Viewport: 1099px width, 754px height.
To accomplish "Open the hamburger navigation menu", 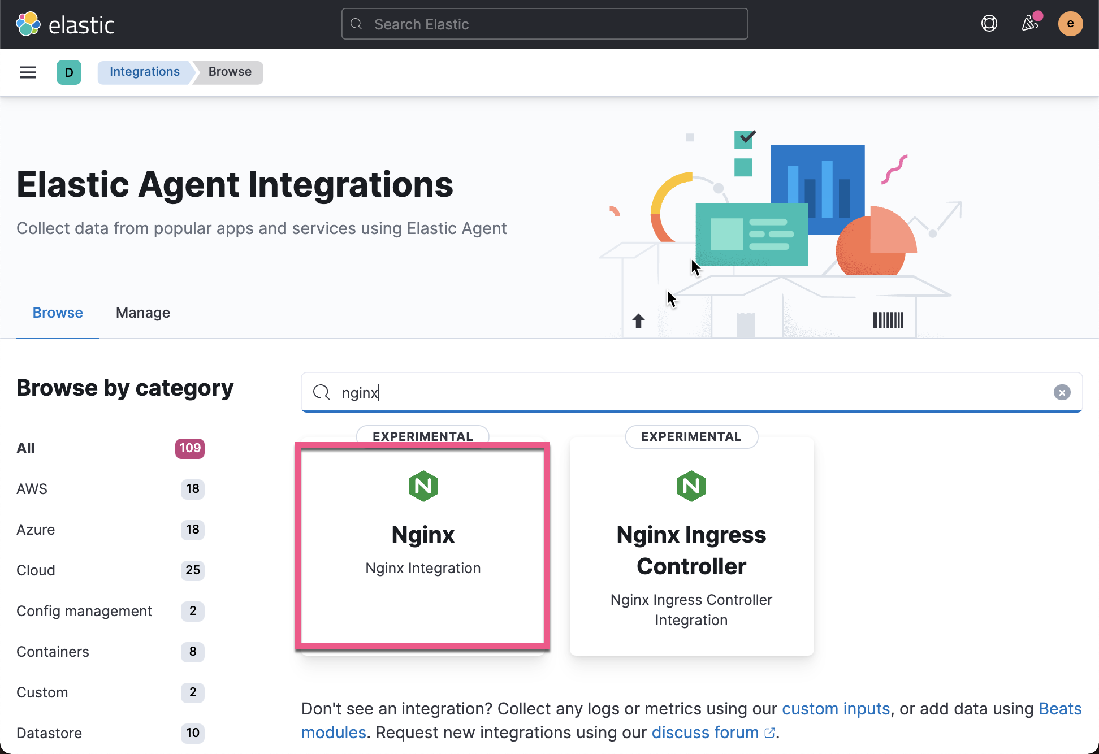I will (x=28, y=72).
